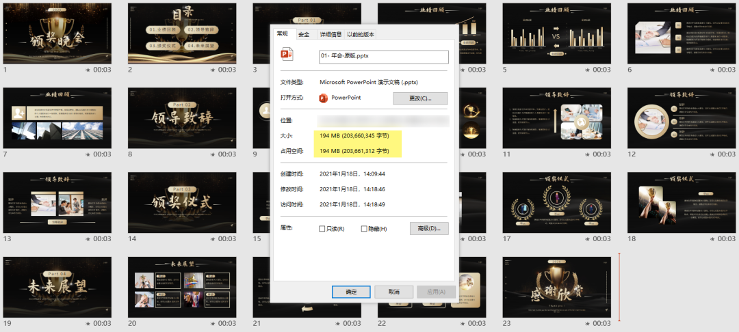Click the accessed time 2021年1月18日，14:18:49
Screen dimensions: 739x332
352,204
